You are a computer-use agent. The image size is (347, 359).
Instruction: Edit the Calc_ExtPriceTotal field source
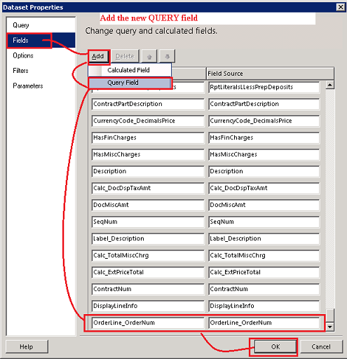(x=264, y=272)
